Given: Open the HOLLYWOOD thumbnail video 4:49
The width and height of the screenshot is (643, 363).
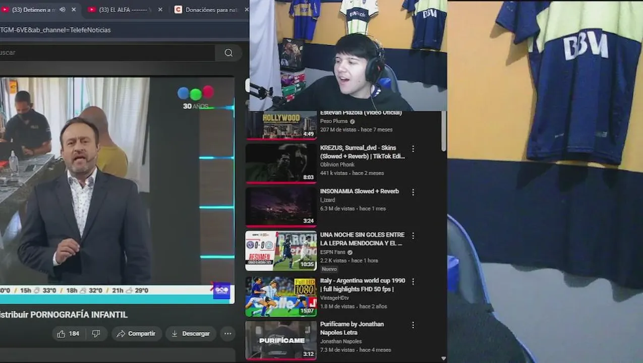Looking at the screenshot, I should click(x=281, y=126).
